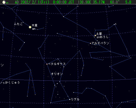Click the moon phase icon in status bar
The width and height of the screenshot is (136, 108).
click(x=4, y=2)
